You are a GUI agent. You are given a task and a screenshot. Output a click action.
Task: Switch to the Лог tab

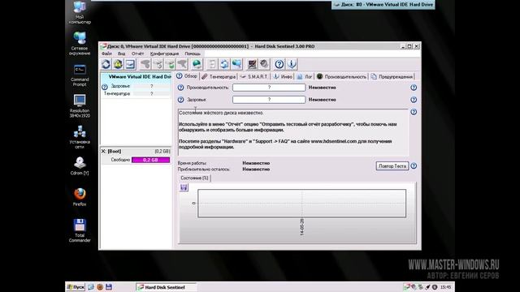(305, 76)
